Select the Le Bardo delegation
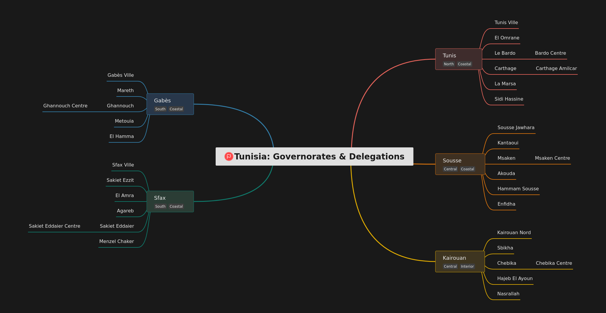 coord(505,53)
